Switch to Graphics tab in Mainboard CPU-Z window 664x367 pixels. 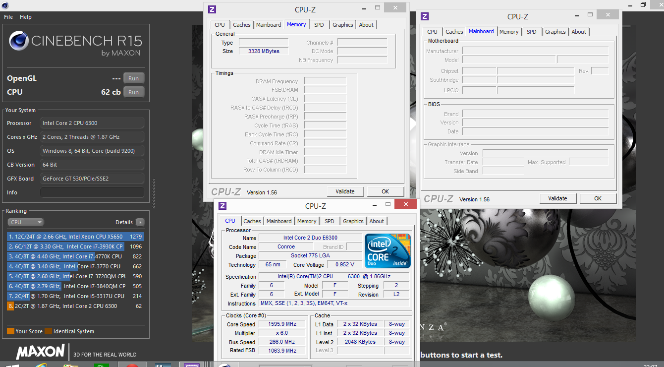[555, 32]
